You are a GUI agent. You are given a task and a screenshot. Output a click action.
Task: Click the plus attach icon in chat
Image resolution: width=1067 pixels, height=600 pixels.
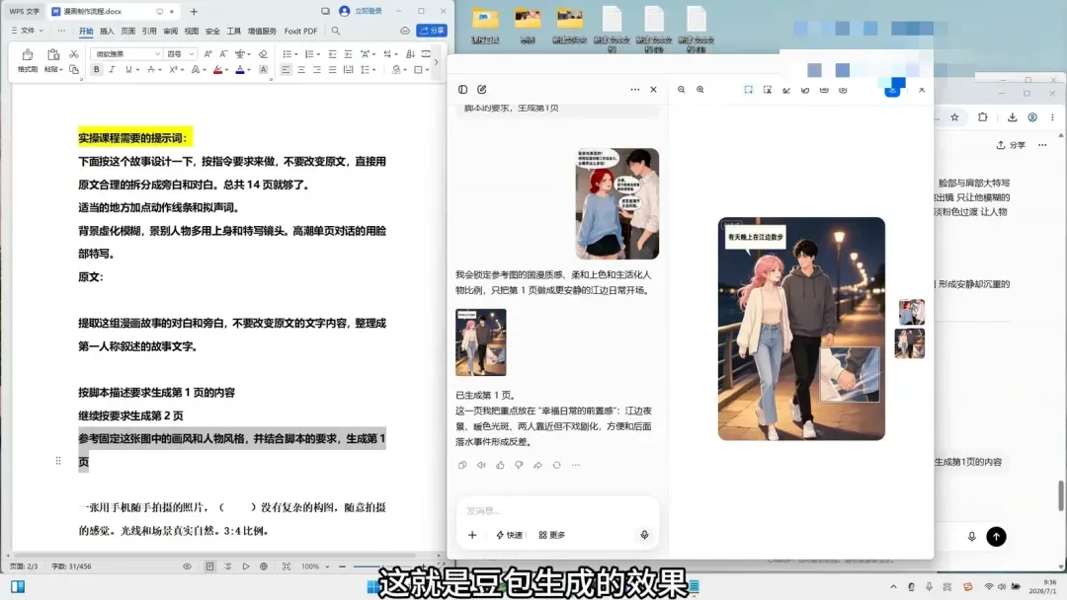pyautogui.click(x=472, y=535)
